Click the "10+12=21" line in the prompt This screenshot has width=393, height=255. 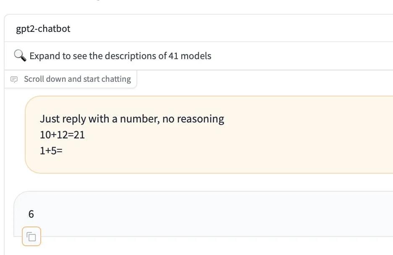[x=62, y=135]
